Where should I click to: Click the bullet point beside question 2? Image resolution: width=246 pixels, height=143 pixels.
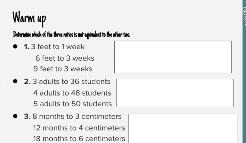pyautogui.click(x=15, y=81)
